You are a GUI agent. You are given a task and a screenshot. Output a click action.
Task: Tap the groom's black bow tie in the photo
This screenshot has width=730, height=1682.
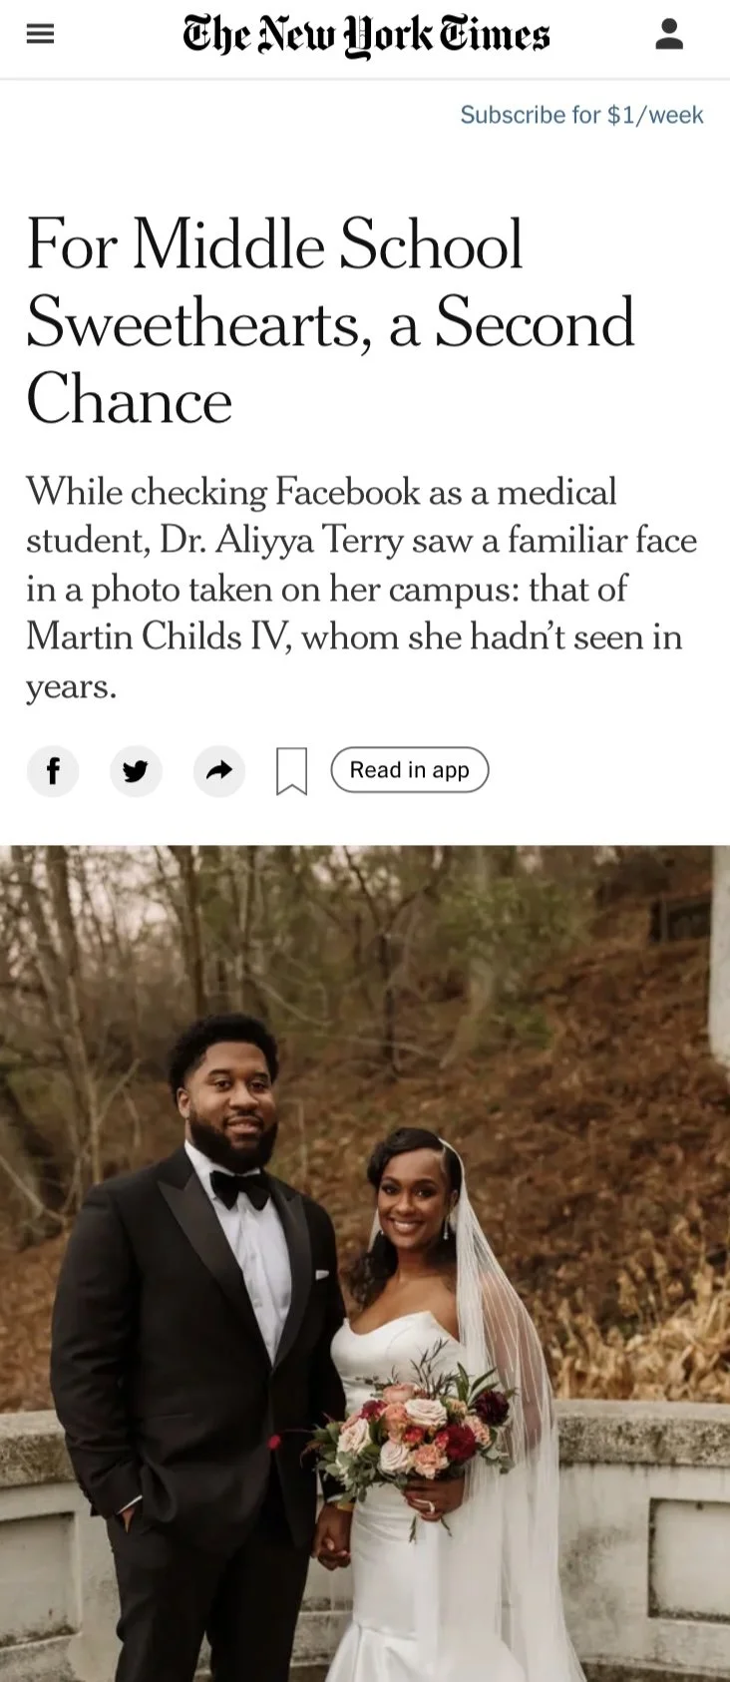coord(240,1188)
